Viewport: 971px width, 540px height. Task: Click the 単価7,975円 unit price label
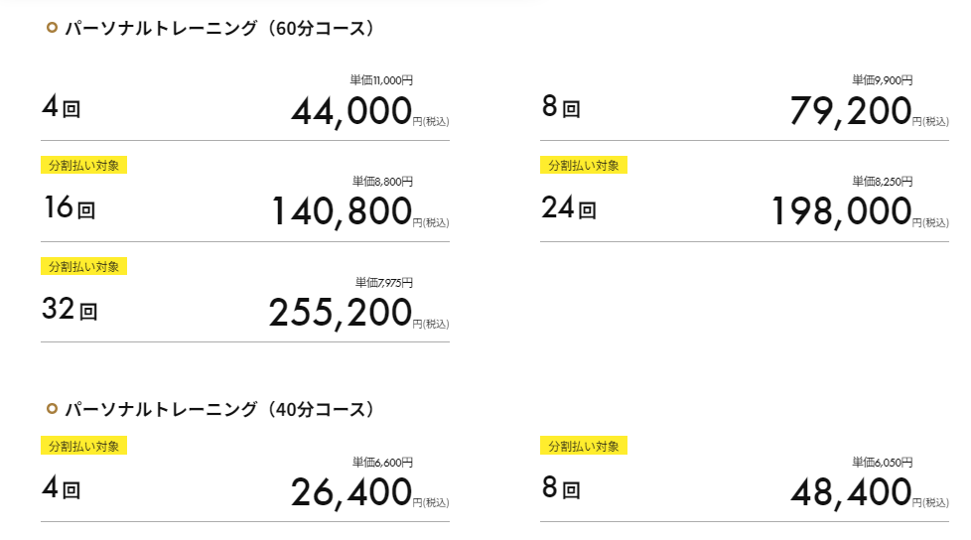[383, 283]
